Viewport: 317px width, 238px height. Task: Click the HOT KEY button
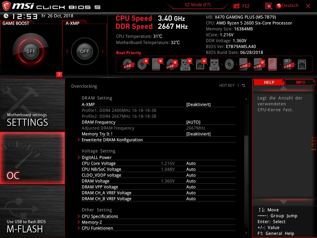(227, 86)
